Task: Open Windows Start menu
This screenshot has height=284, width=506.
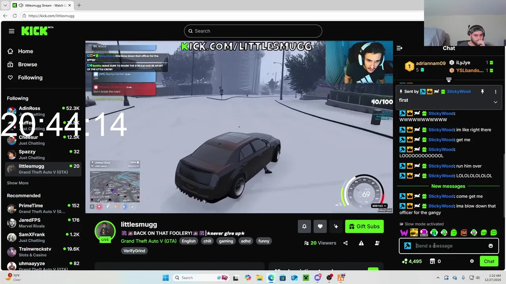Action: coord(166,278)
